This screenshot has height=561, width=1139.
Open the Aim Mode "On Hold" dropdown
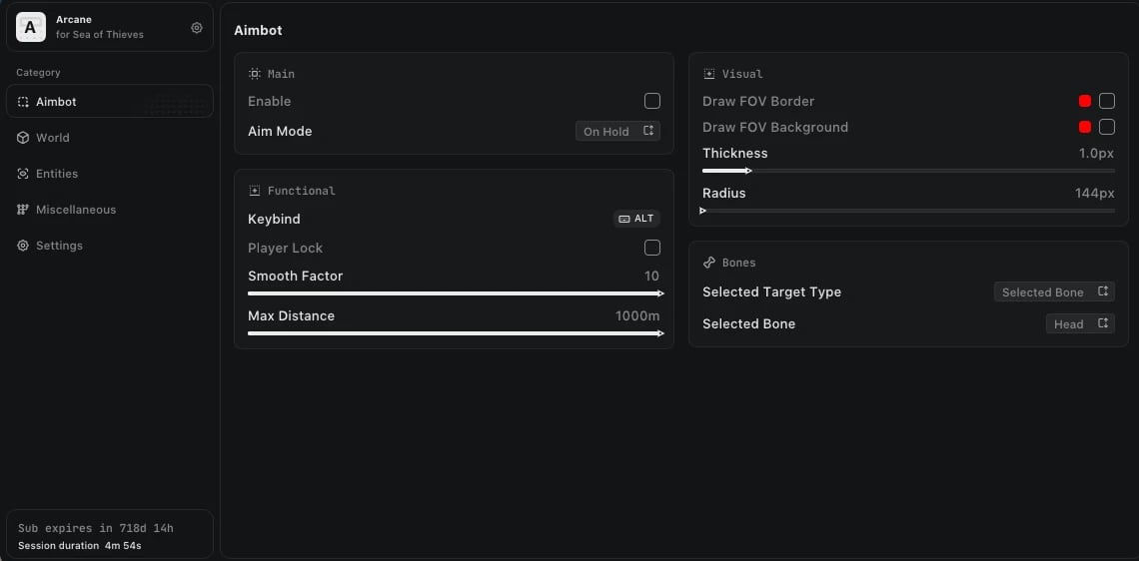tap(617, 131)
